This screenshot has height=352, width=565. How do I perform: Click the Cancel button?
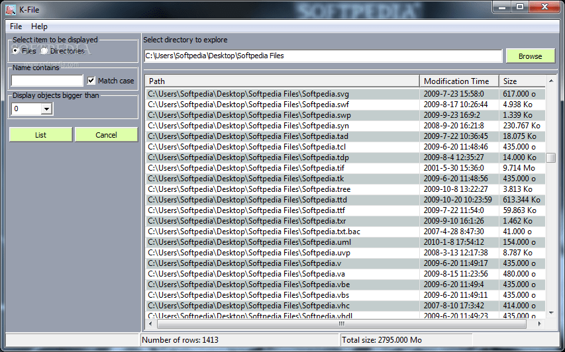click(x=106, y=134)
